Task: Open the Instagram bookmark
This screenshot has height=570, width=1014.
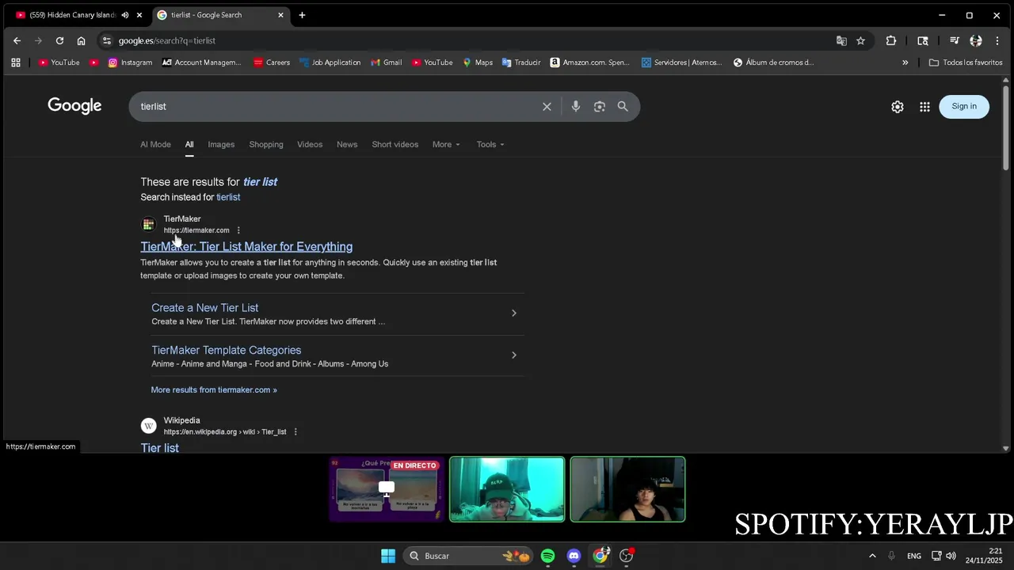Action: click(130, 63)
